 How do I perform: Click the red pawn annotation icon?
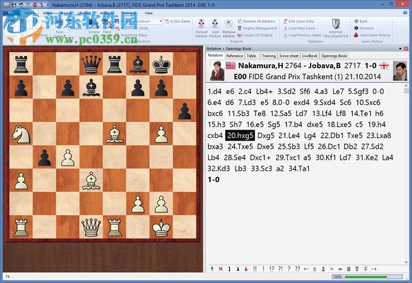pyautogui.click(x=247, y=269)
